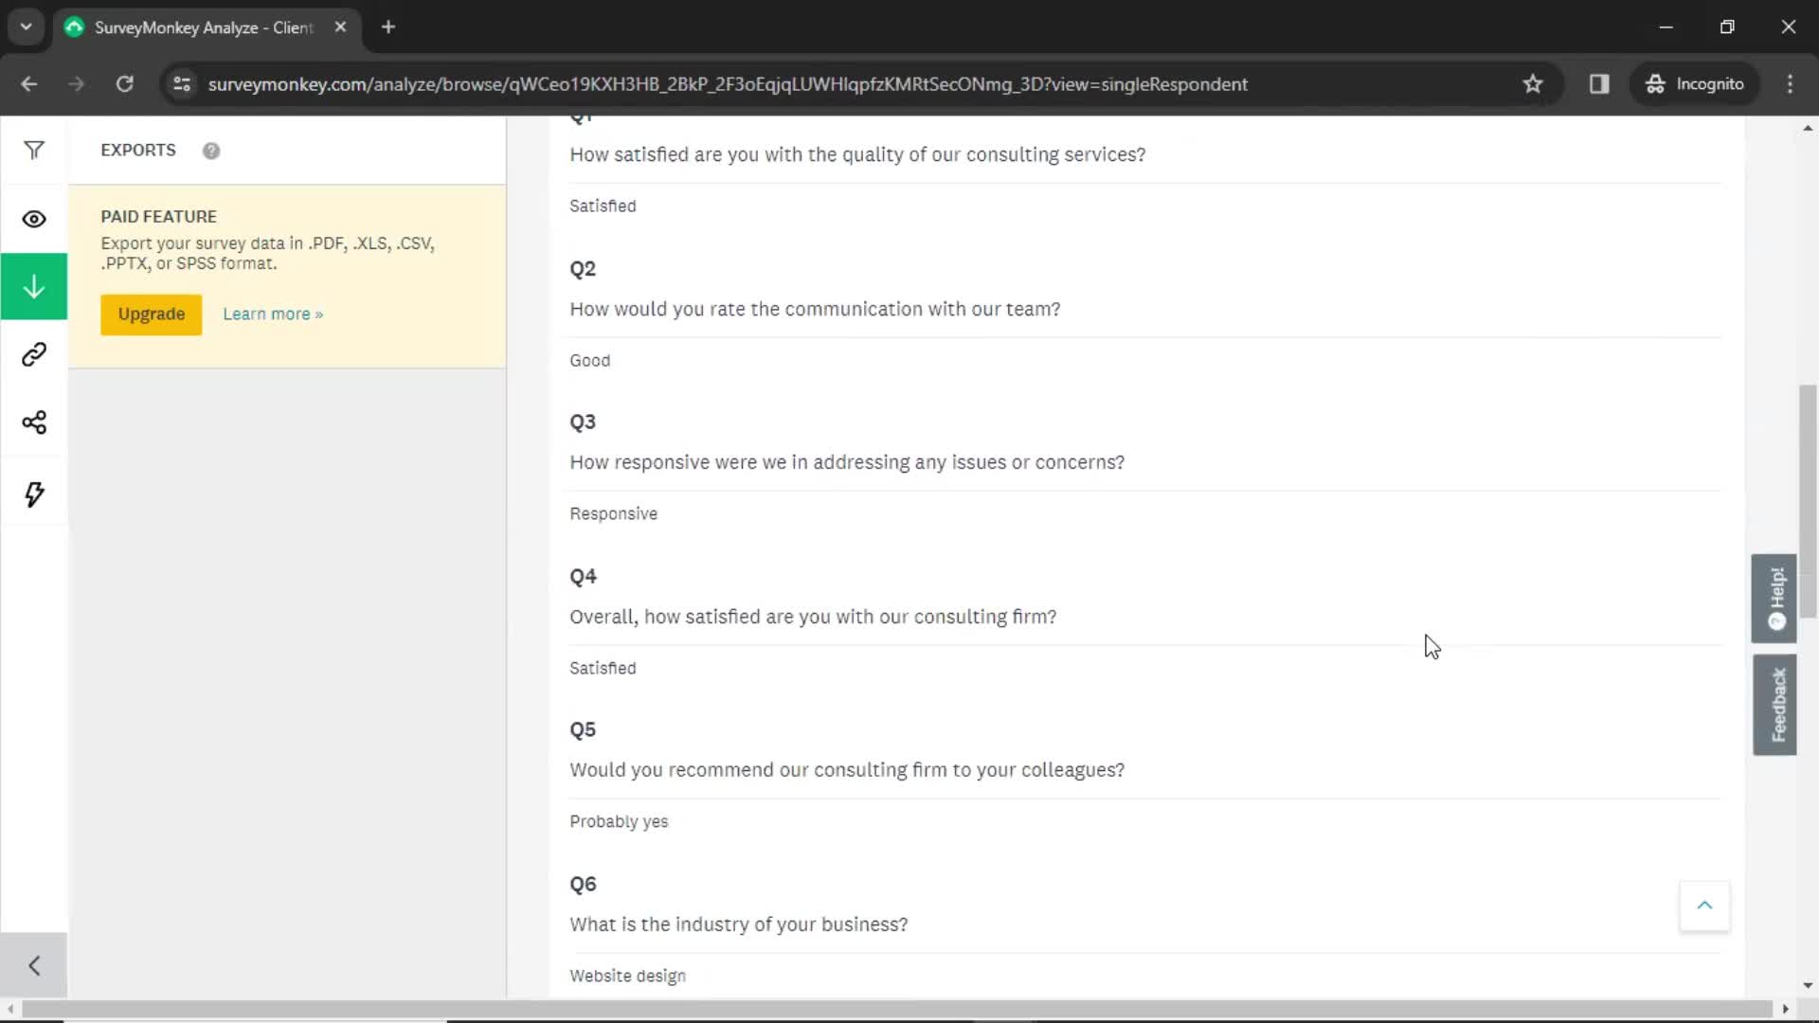The height and width of the screenshot is (1023, 1819).
Task: Click the Q3 heading
Action: click(x=583, y=422)
